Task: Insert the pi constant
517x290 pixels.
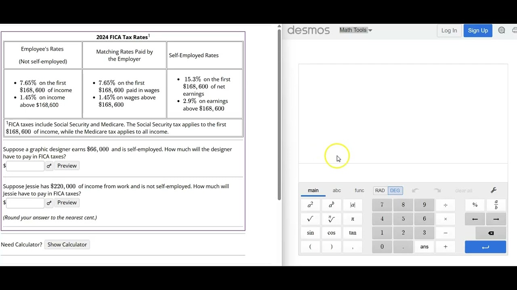Action: point(353,219)
